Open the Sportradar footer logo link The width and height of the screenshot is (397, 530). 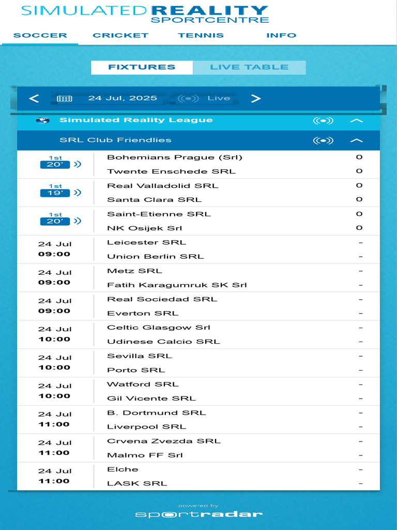(x=198, y=514)
